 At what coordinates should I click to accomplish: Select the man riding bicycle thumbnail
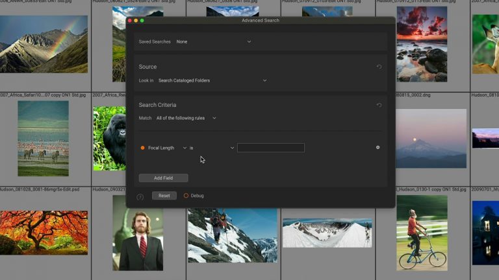[x=422, y=233]
